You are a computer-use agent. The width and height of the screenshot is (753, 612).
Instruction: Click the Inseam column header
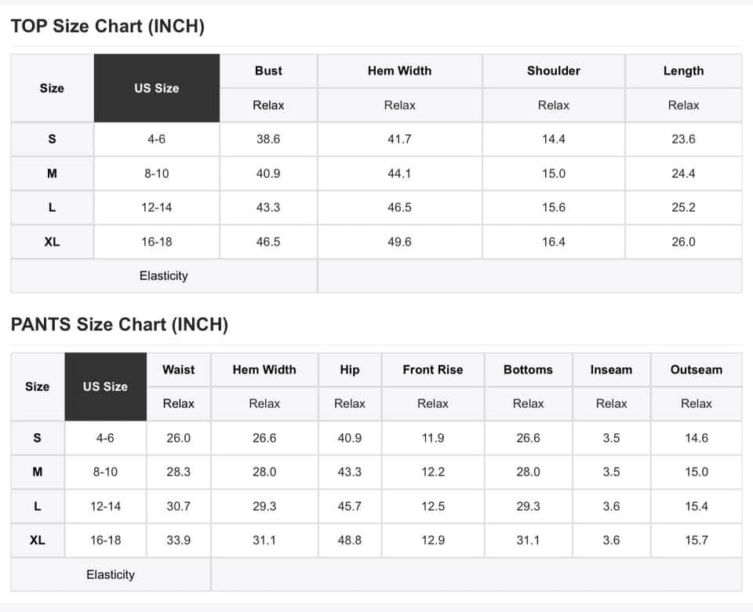pyautogui.click(x=611, y=370)
